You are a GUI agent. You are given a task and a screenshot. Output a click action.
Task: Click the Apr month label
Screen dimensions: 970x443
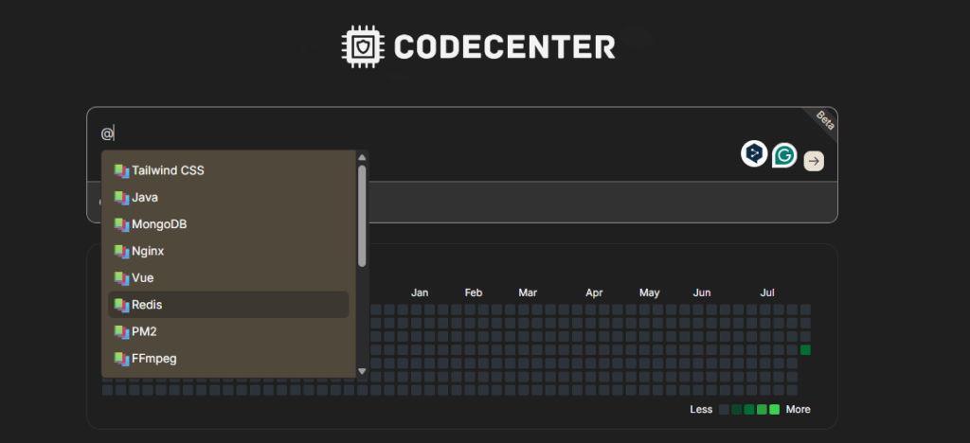point(594,292)
